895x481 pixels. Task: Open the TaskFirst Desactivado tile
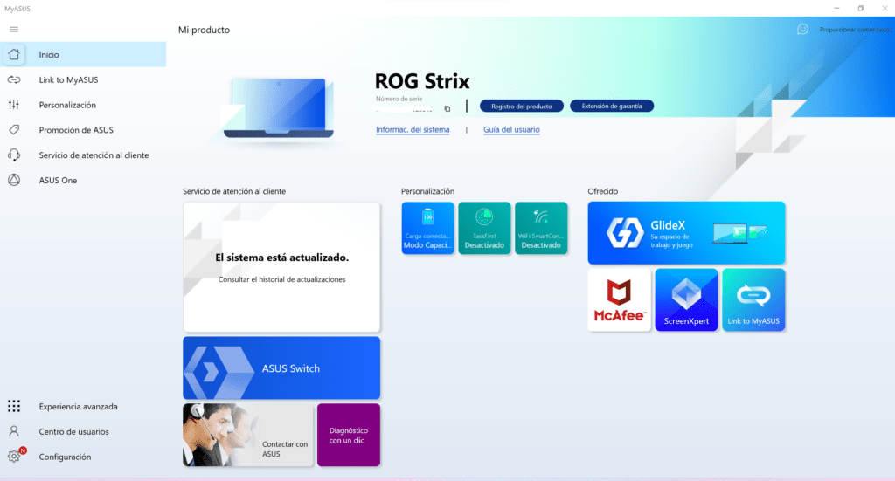point(484,228)
